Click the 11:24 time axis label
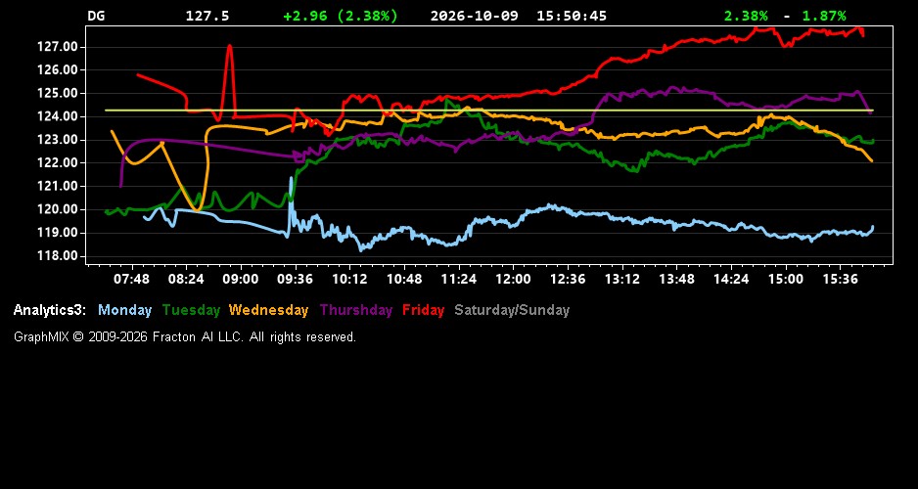918x489 pixels. point(458,279)
